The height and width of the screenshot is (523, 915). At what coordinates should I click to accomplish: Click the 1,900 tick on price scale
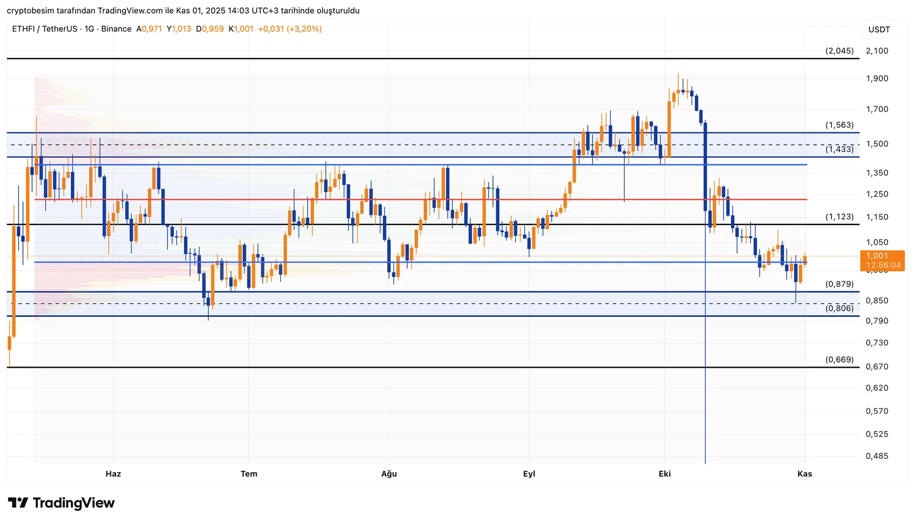pos(877,79)
